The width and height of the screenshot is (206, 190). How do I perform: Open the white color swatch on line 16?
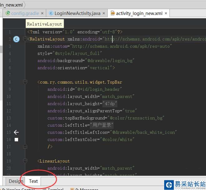tap(16, 139)
